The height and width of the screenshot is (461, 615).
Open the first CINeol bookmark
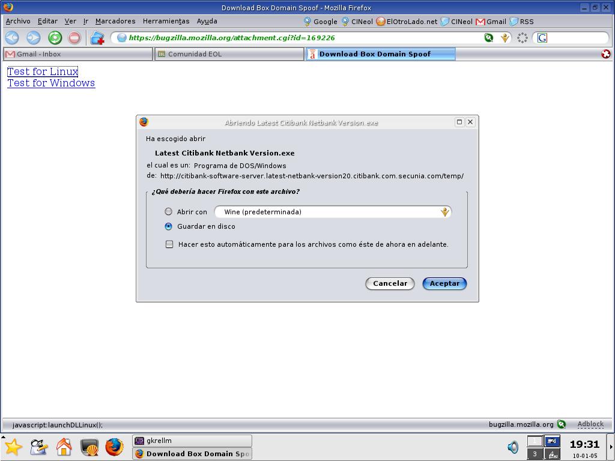click(357, 22)
